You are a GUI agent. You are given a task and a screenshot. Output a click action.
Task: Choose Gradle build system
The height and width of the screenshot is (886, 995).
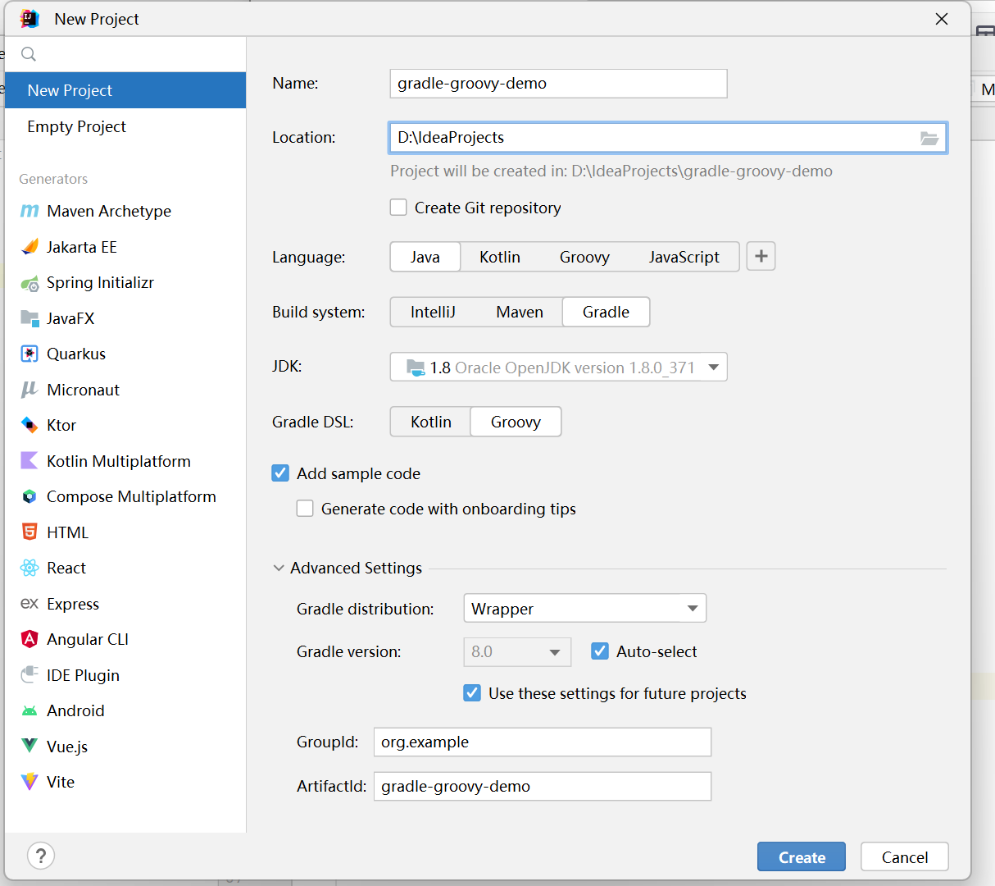click(x=607, y=312)
